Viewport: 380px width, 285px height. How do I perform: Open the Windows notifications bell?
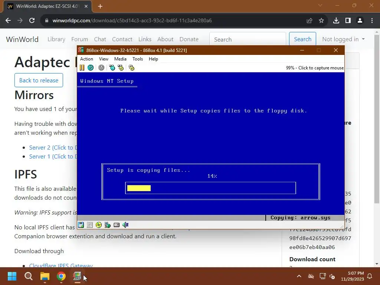(370, 276)
